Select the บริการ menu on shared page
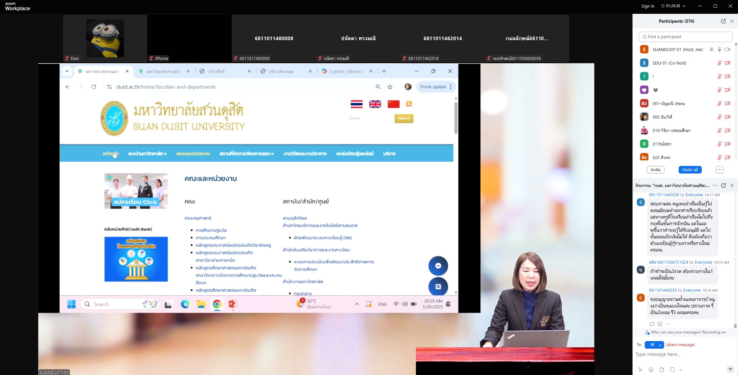Screen dimensions: 738x375 (389, 154)
